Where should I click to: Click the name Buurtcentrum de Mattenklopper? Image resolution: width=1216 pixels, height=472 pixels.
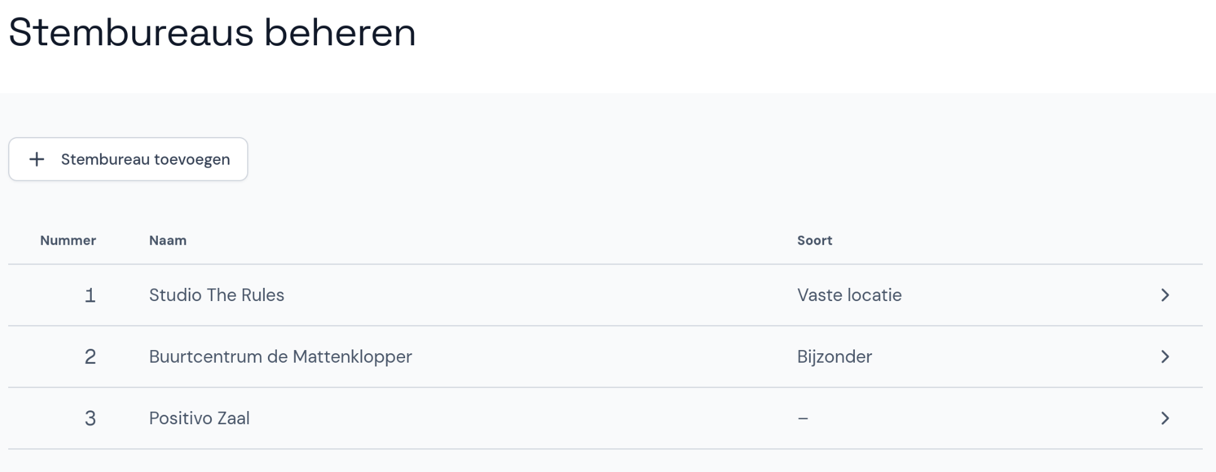(281, 356)
